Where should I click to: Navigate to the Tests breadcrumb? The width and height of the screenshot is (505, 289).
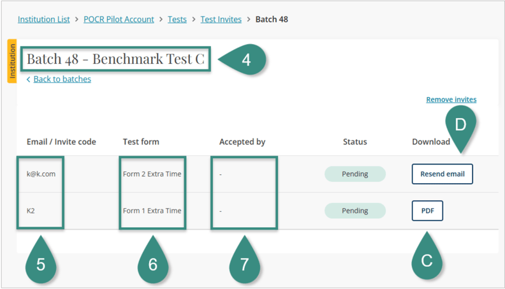click(177, 19)
